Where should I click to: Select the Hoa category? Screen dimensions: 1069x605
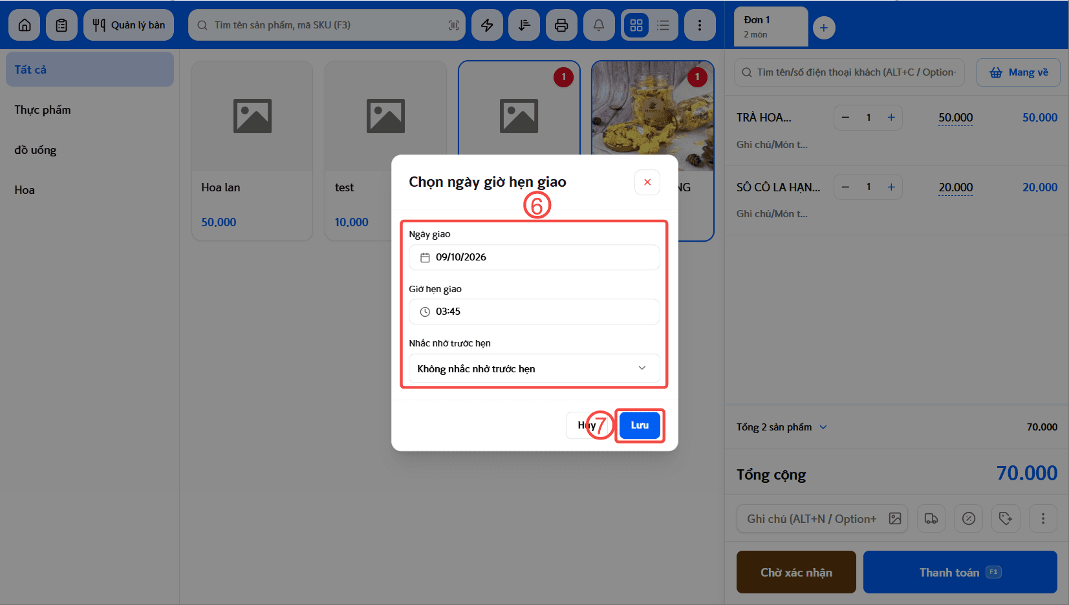tap(90, 190)
